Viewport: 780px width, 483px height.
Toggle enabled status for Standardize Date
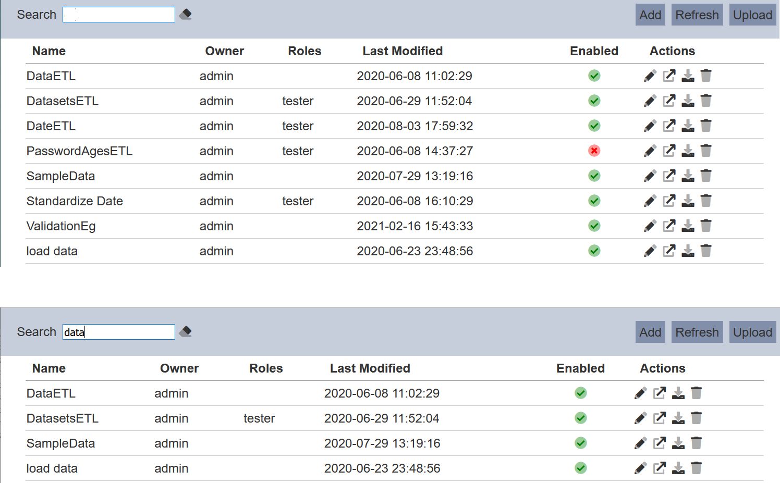click(594, 201)
